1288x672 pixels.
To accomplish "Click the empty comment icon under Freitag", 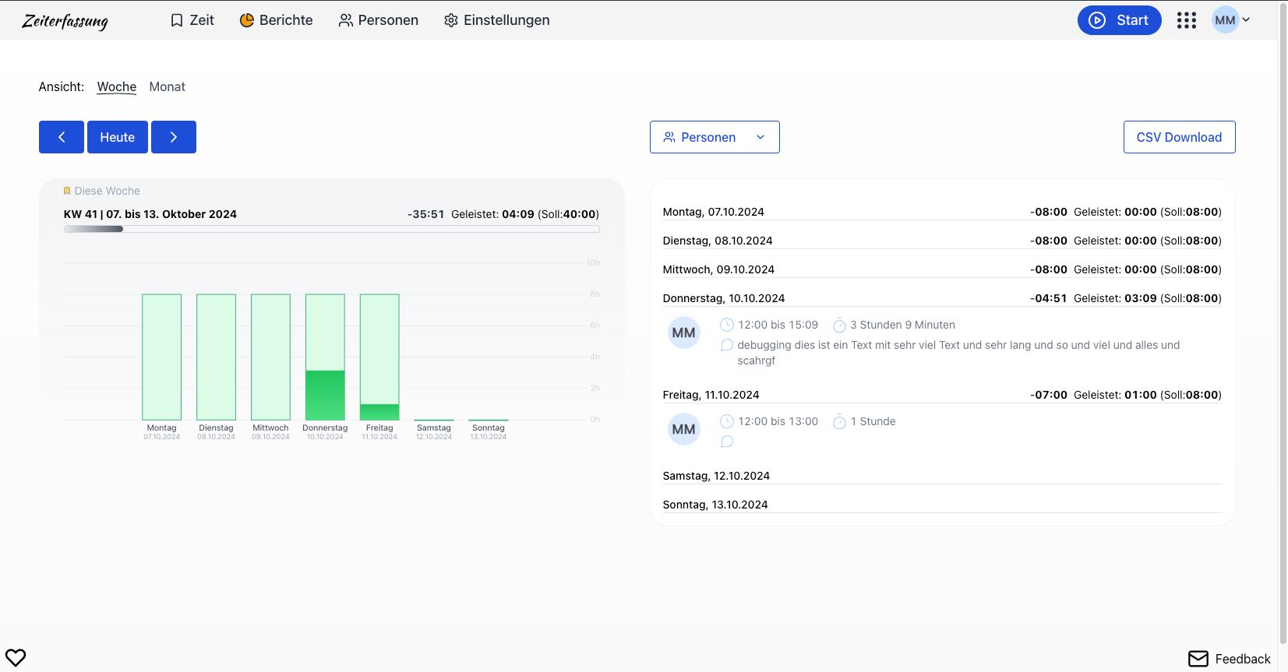I will tap(726, 442).
